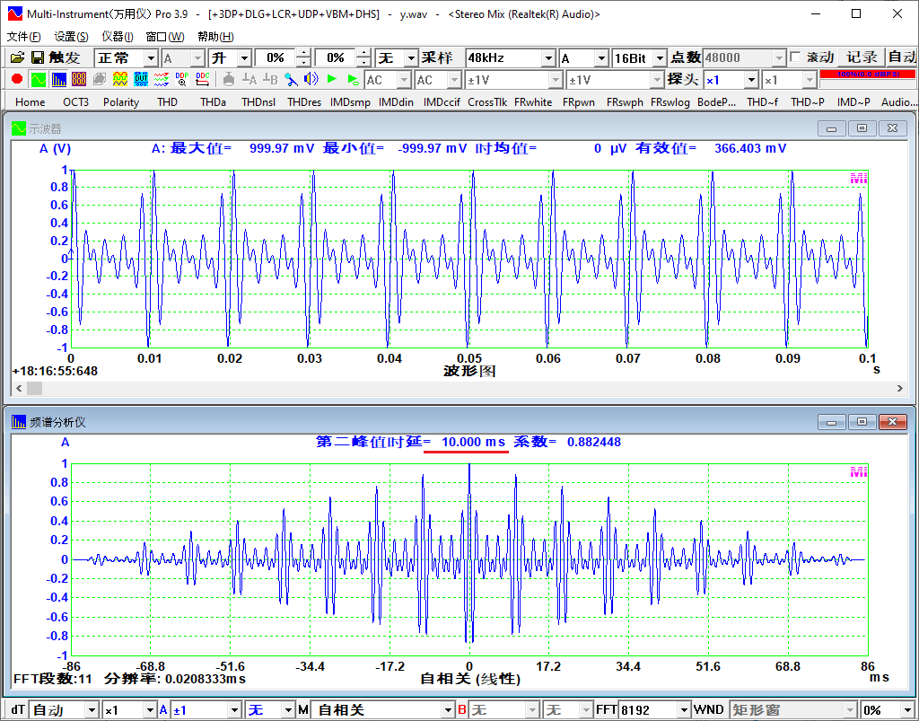Viewport: 919px width, 721px height.
Task: Close the spectrum analyzer panel
Action: click(x=892, y=421)
